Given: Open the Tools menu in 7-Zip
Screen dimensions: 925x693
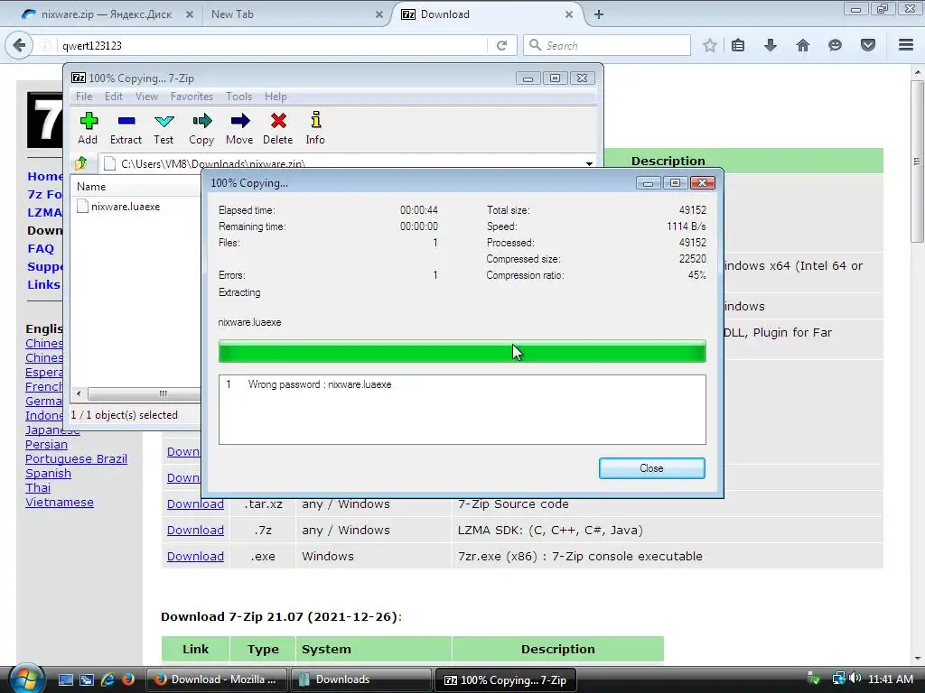Looking at the screenshot, I should [238, 96].
